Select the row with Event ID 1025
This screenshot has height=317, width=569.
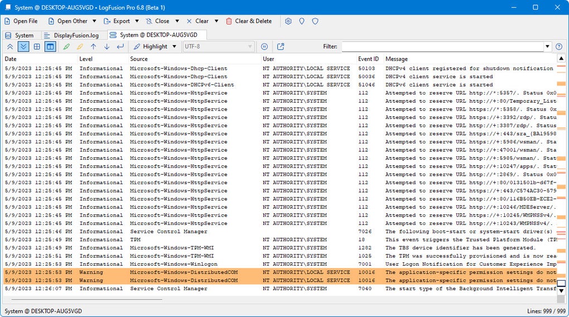tap(279, 256)
